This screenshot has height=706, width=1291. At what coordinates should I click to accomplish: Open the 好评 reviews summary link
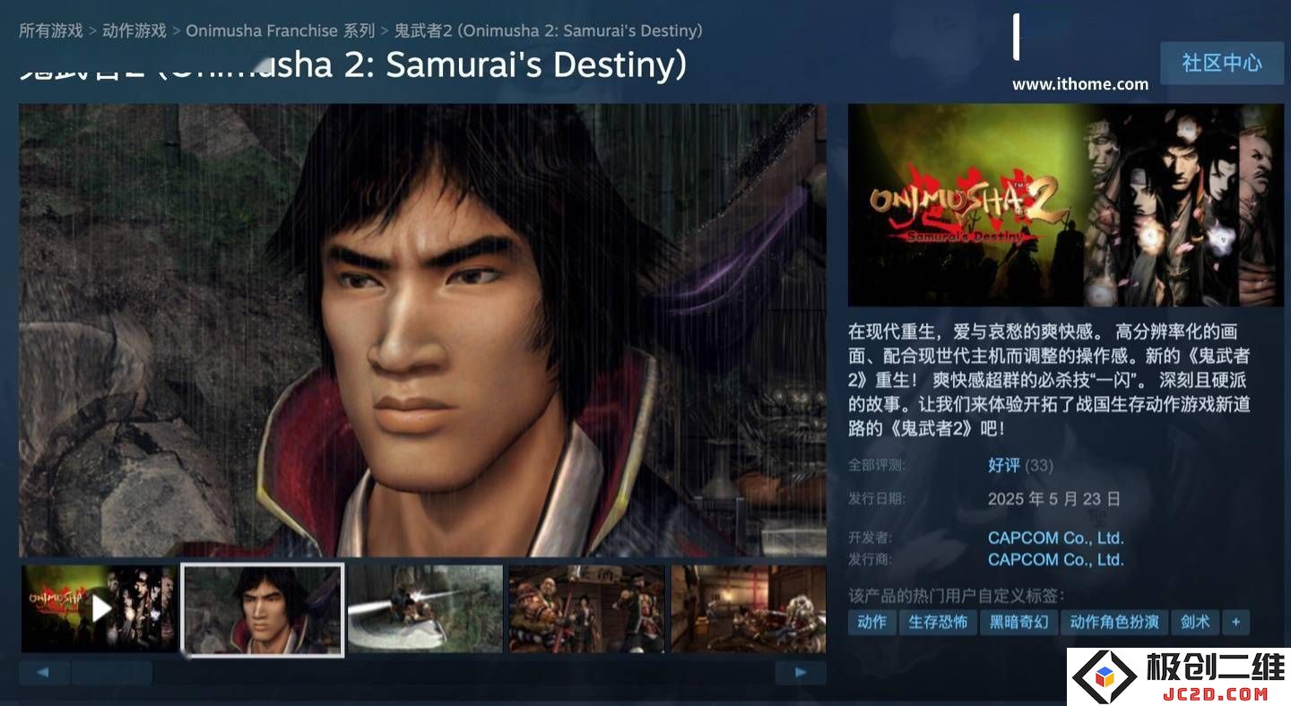coord(1004,465)
